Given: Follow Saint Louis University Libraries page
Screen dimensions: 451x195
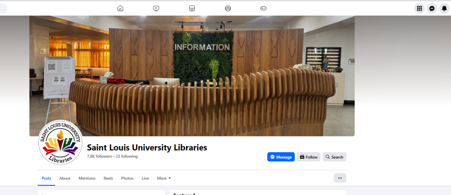Looking at the screenshot, I should pos(309,157).
